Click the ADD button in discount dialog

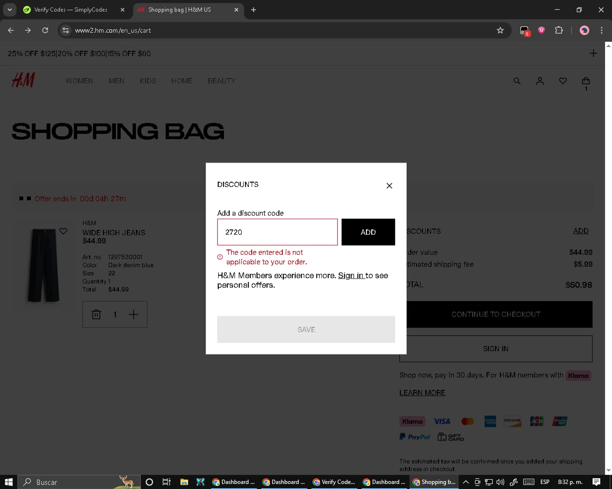pyautogui.click(x=368, y=232)
